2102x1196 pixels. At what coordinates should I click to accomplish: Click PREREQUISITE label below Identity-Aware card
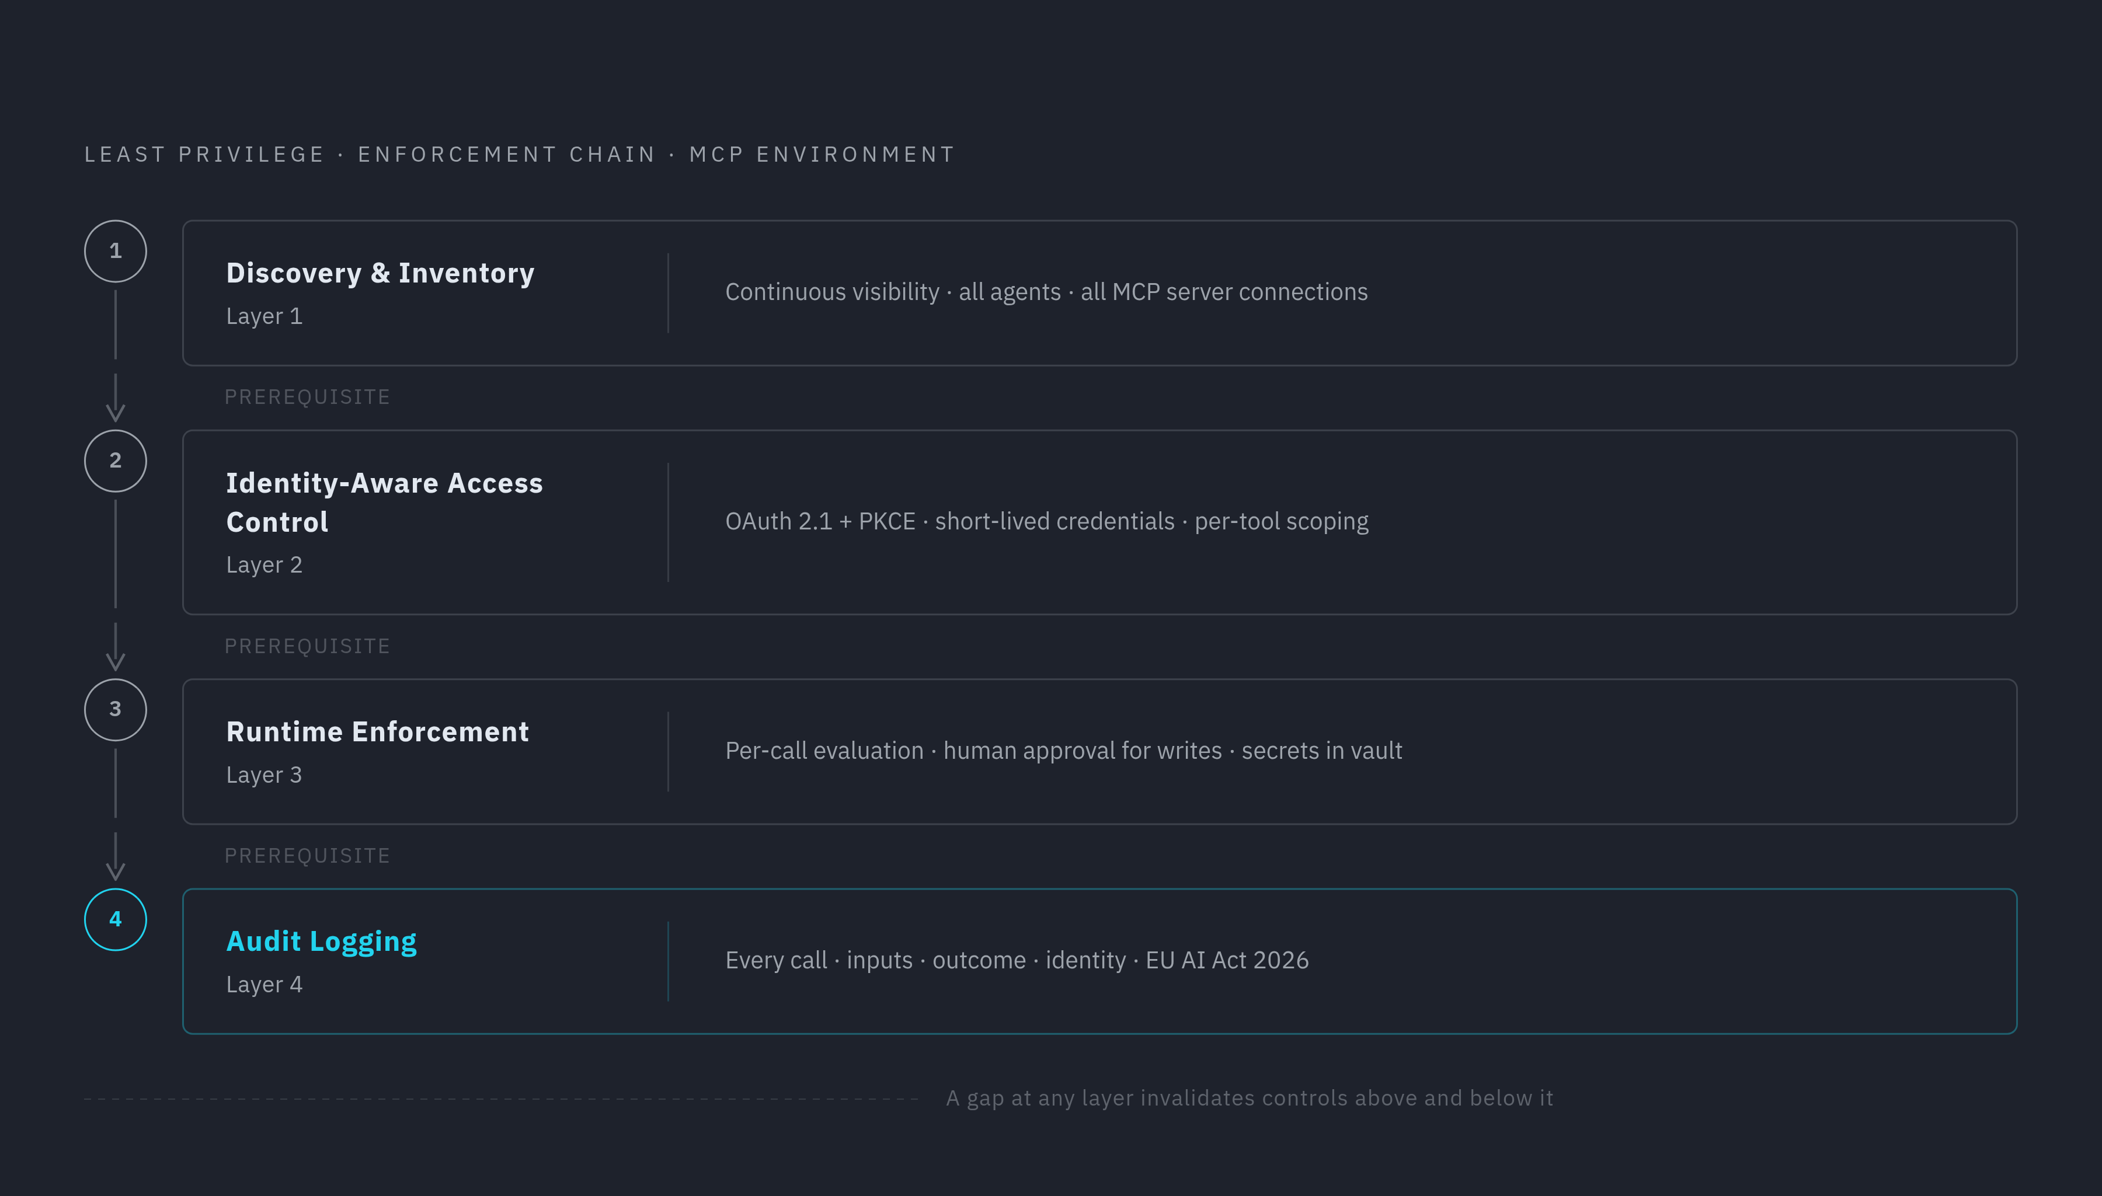(x=307, y=646)
